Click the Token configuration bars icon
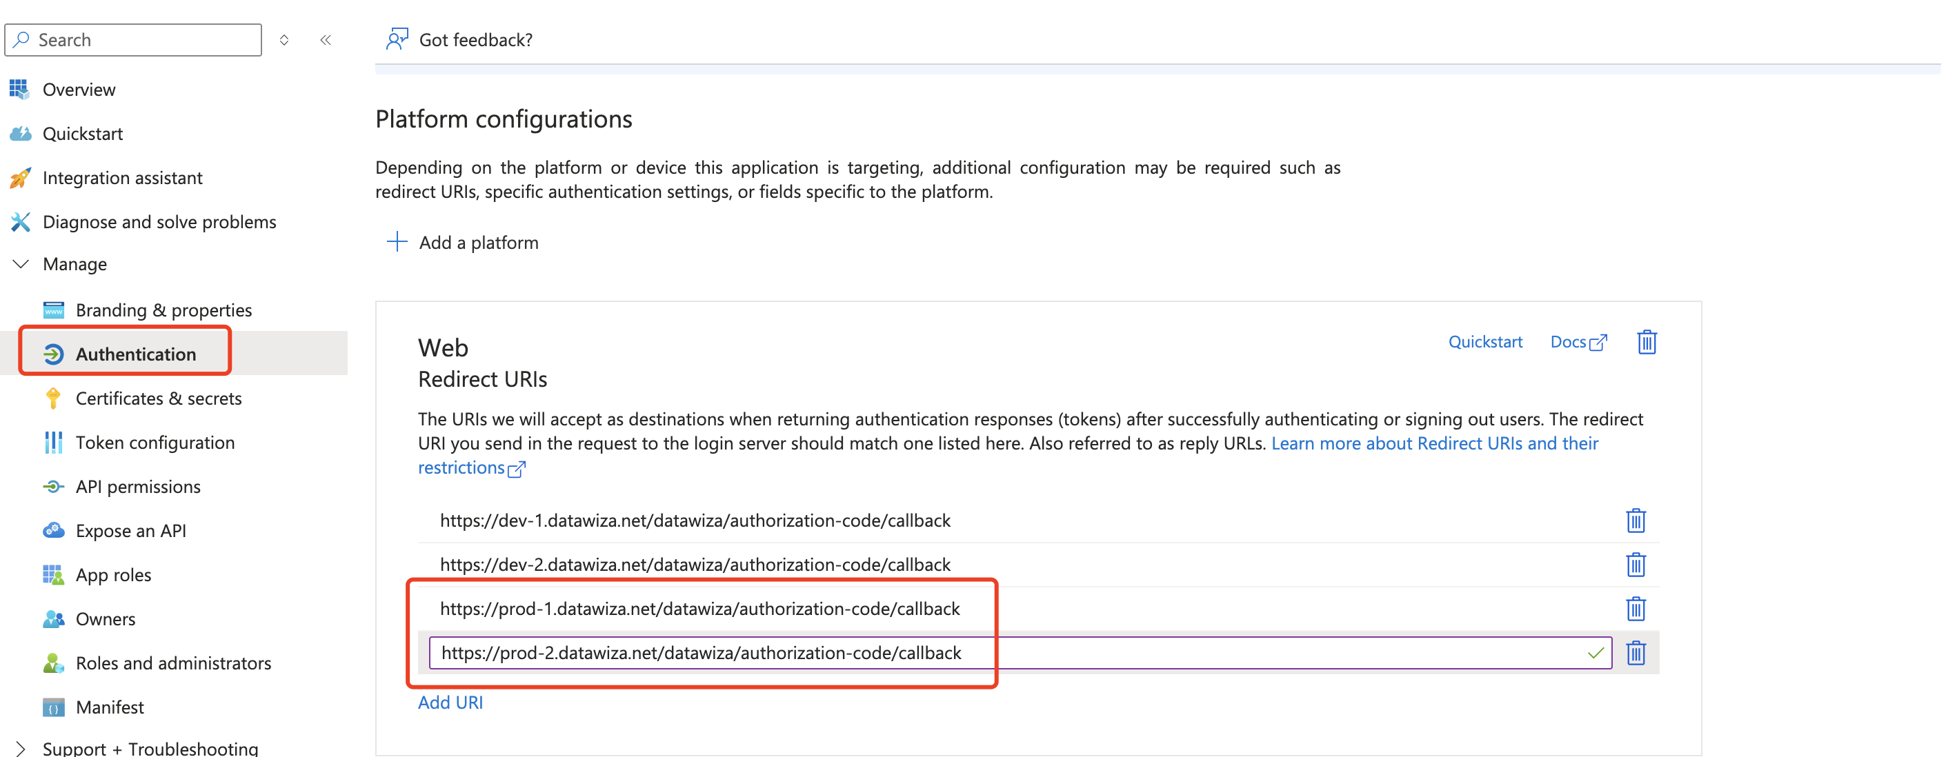 [x=53, y=443]
